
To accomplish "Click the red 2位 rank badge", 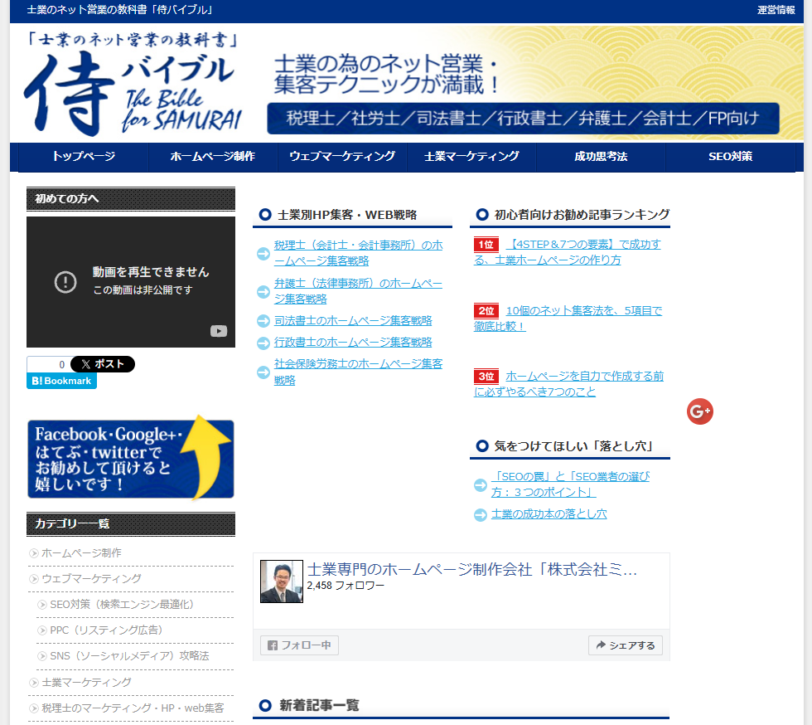I will (x=486, y=311).
